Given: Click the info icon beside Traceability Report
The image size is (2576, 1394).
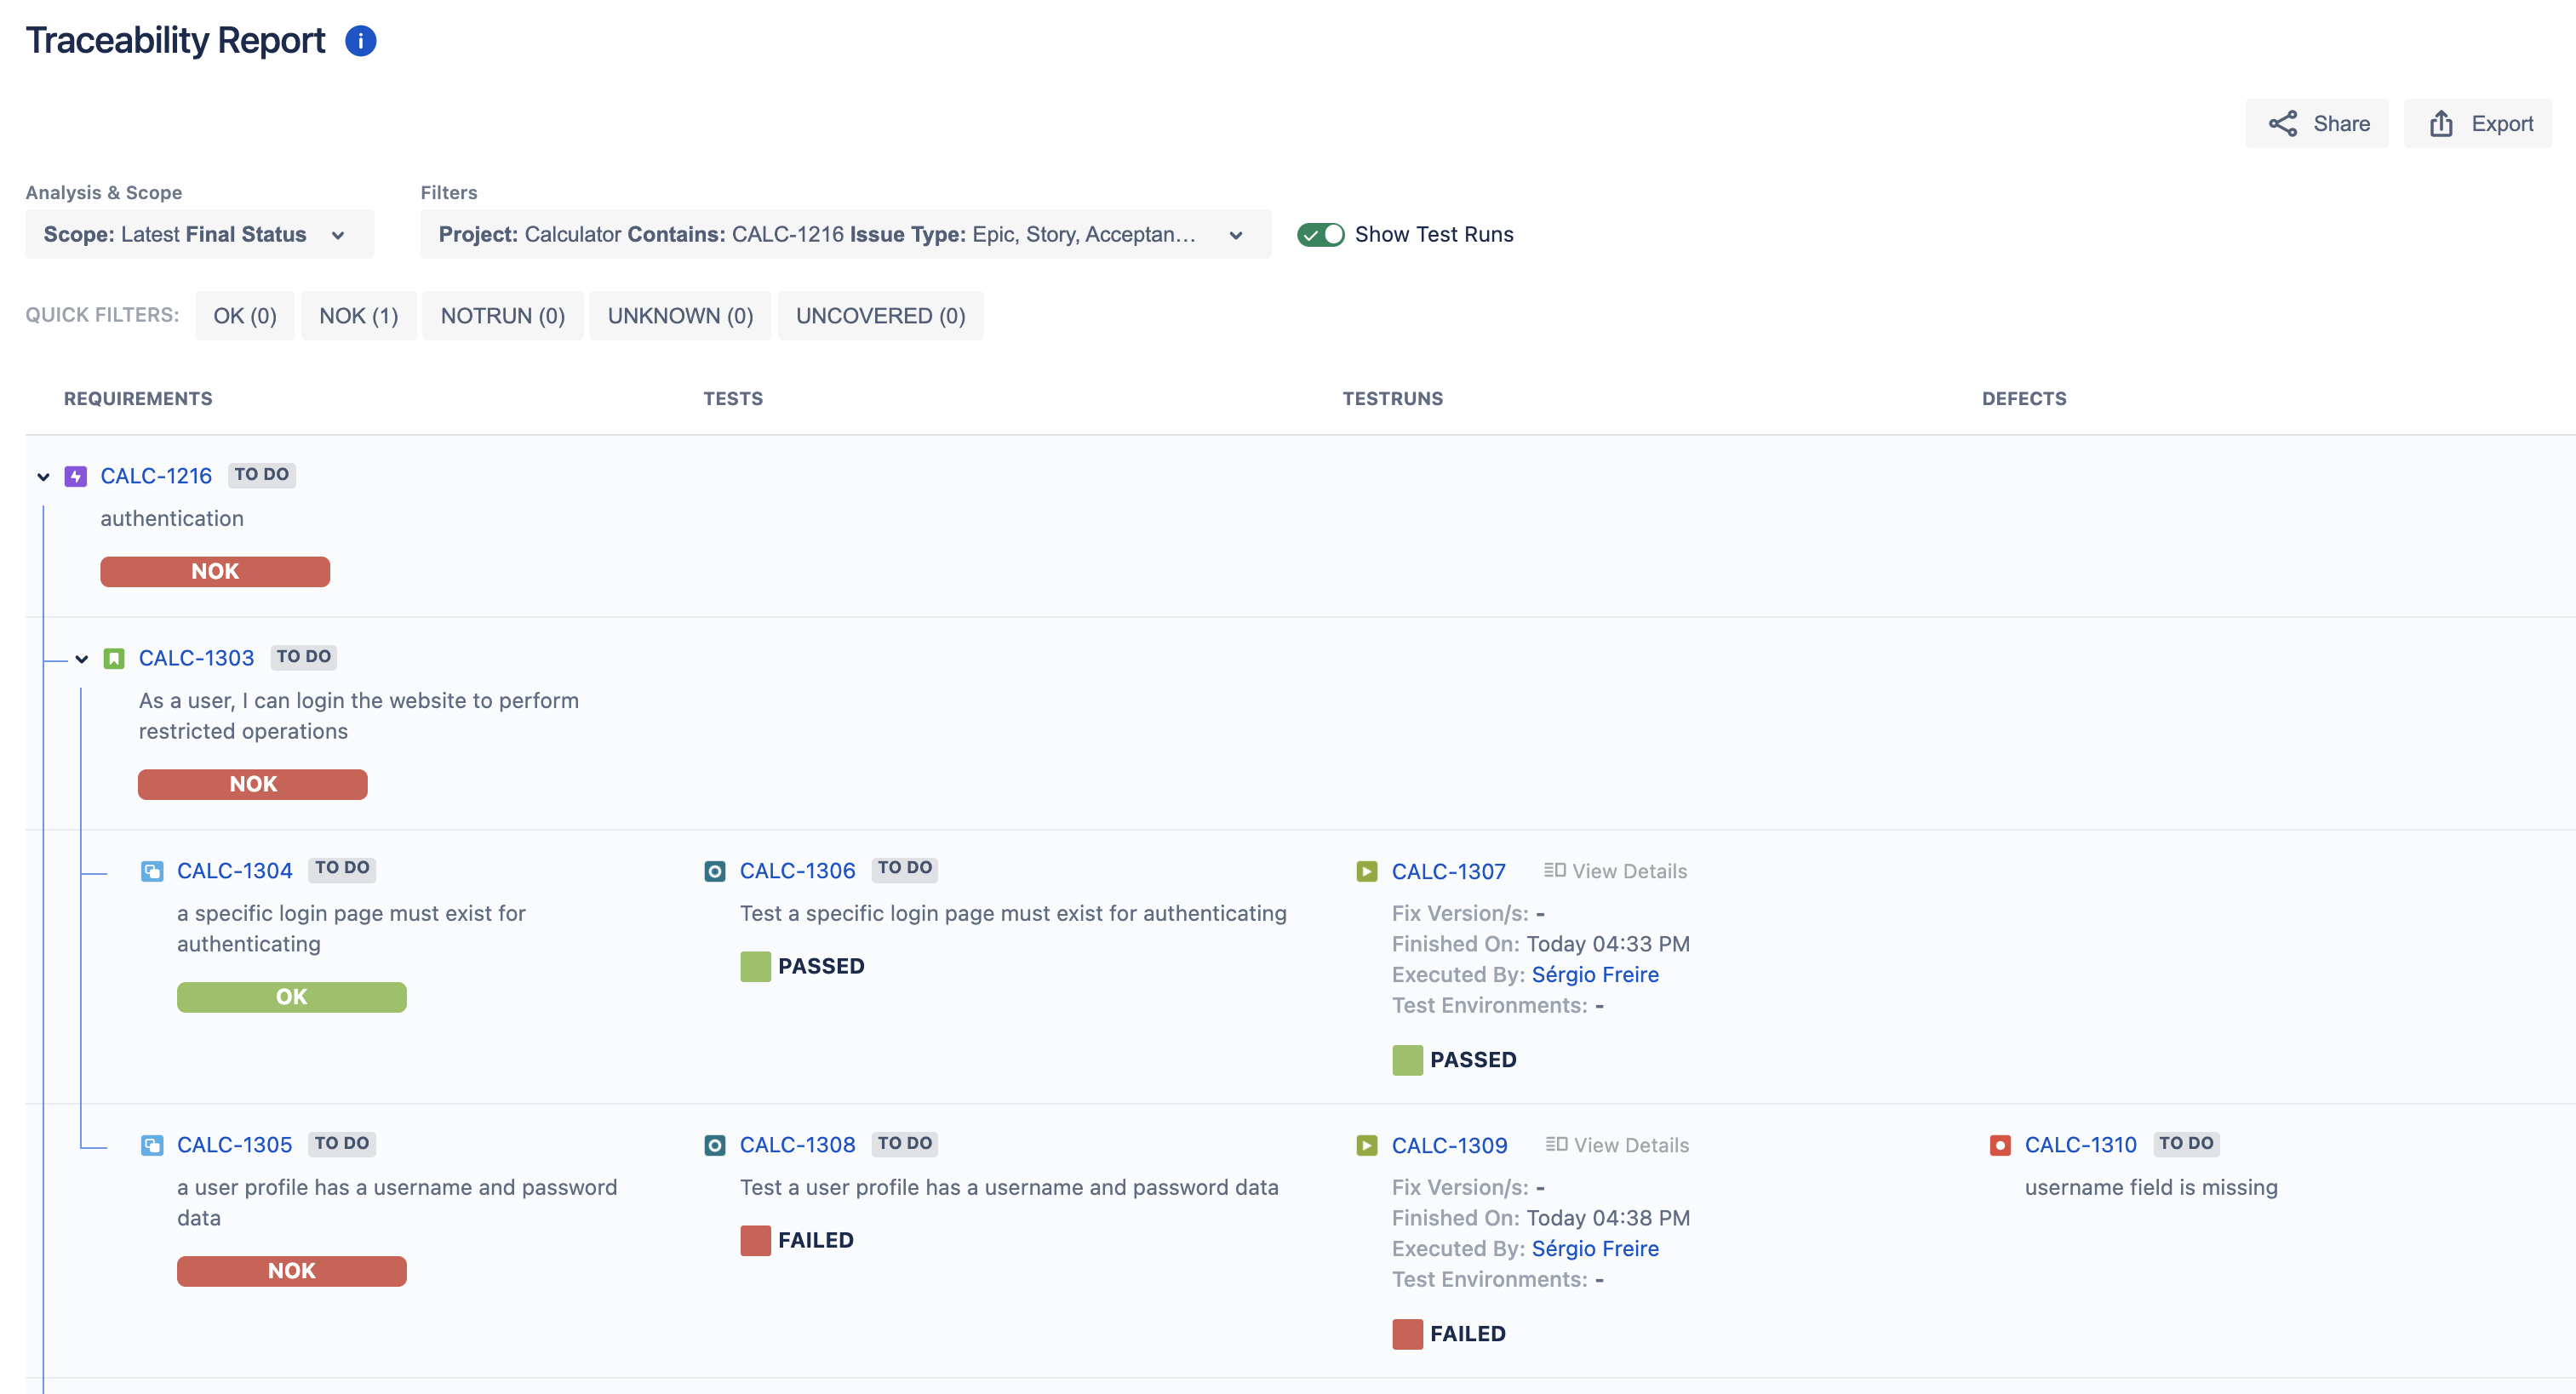Looking at the screenshot, I should [x=360, y=41].
